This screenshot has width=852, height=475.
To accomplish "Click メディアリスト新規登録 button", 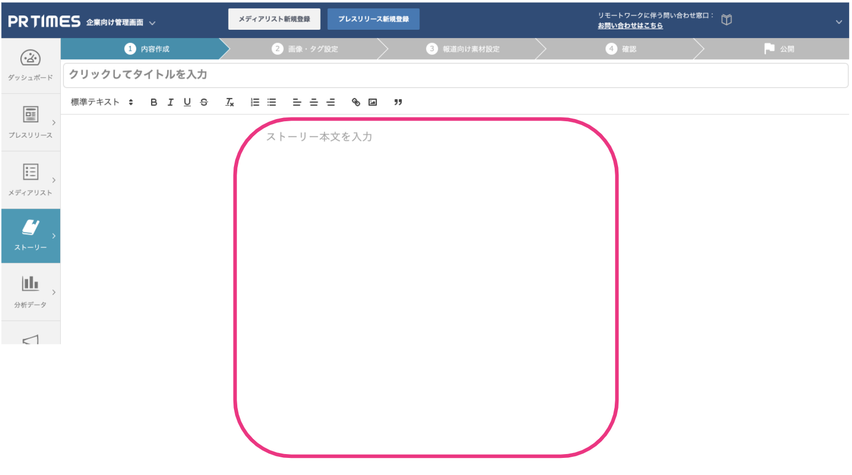I will point(274,19).
